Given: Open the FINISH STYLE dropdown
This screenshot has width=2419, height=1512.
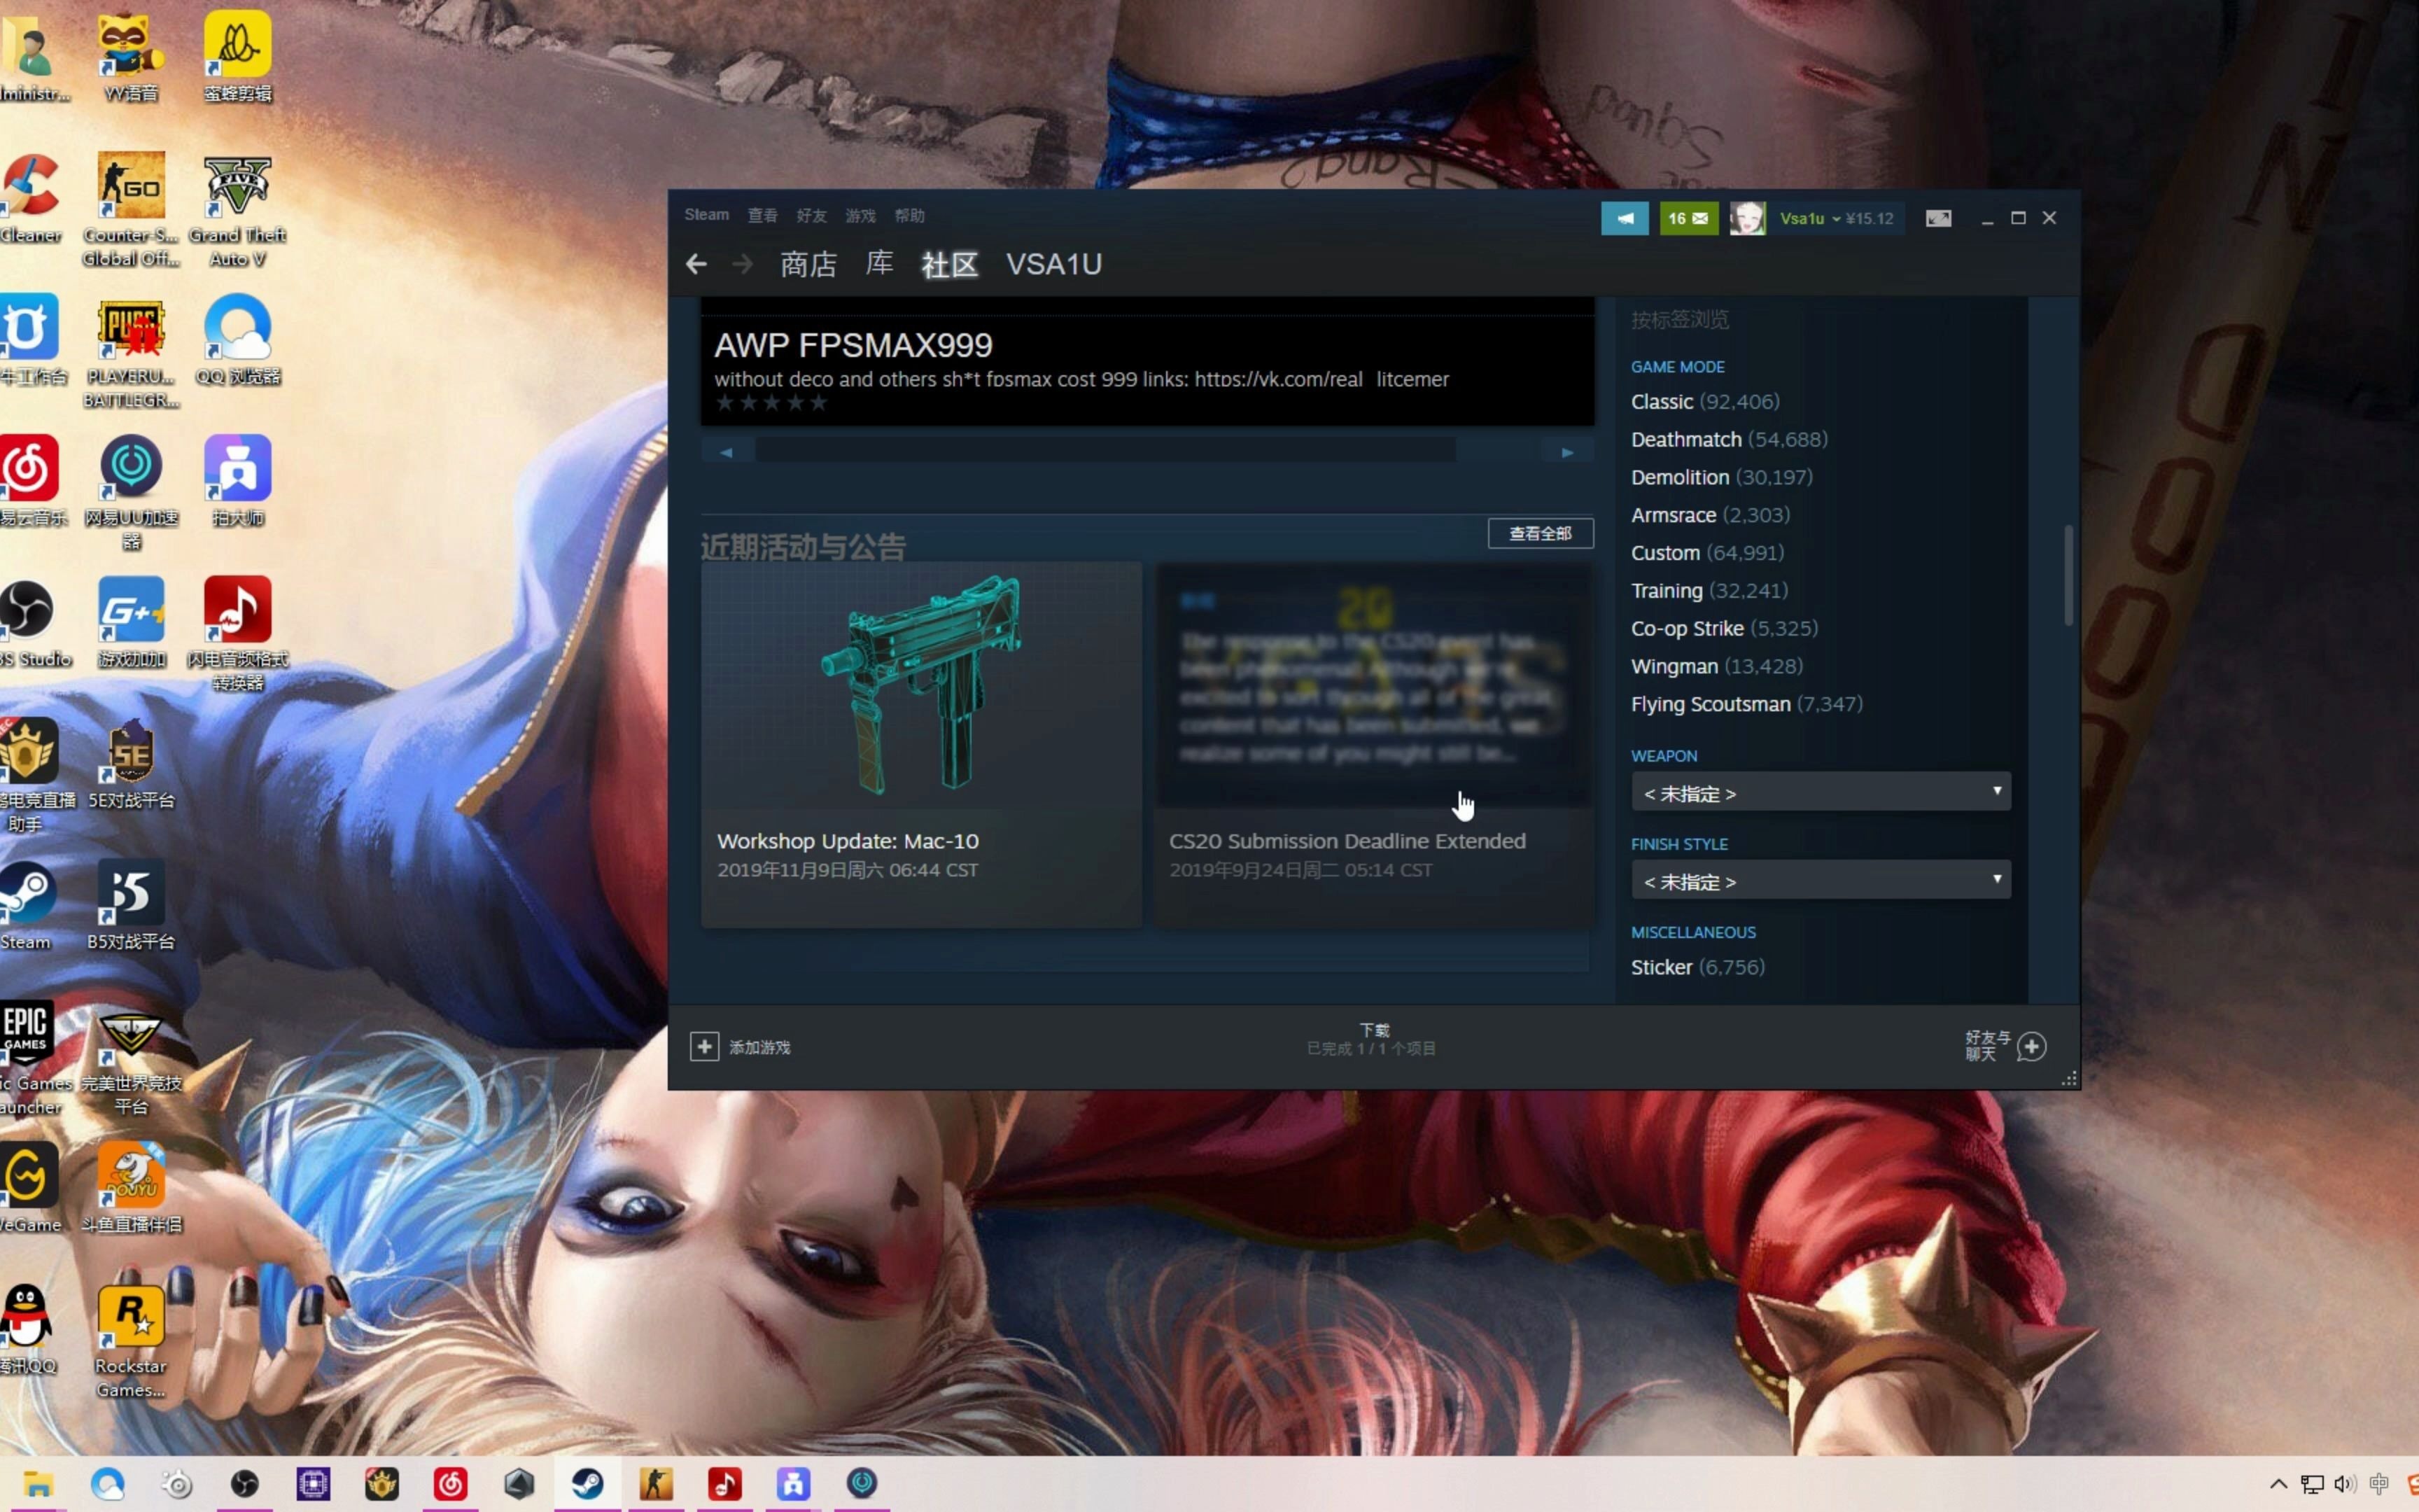Looking at the screenshot, I should click(1821, 880).
